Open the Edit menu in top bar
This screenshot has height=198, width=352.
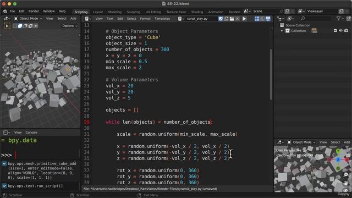[x=21, y=11]
